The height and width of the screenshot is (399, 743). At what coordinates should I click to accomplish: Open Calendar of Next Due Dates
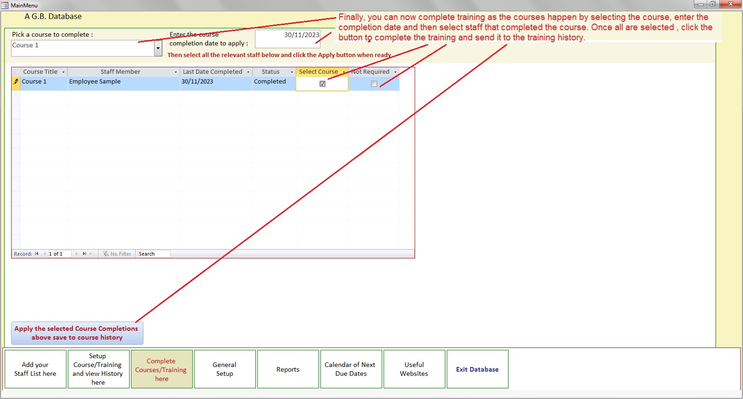pyautogui.click(x=351, y=369)
